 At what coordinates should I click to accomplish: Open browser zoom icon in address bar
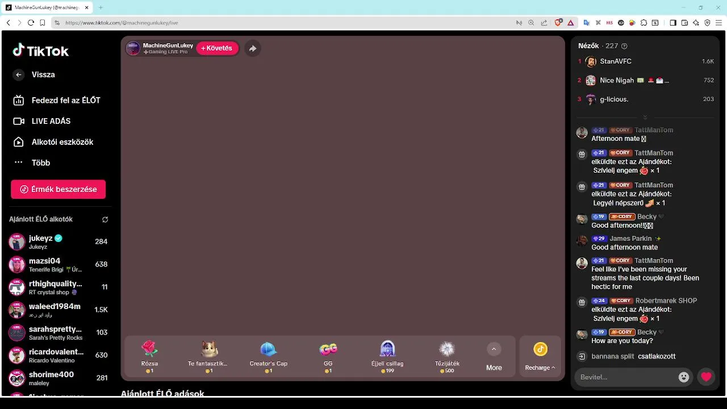coord(532,23)
